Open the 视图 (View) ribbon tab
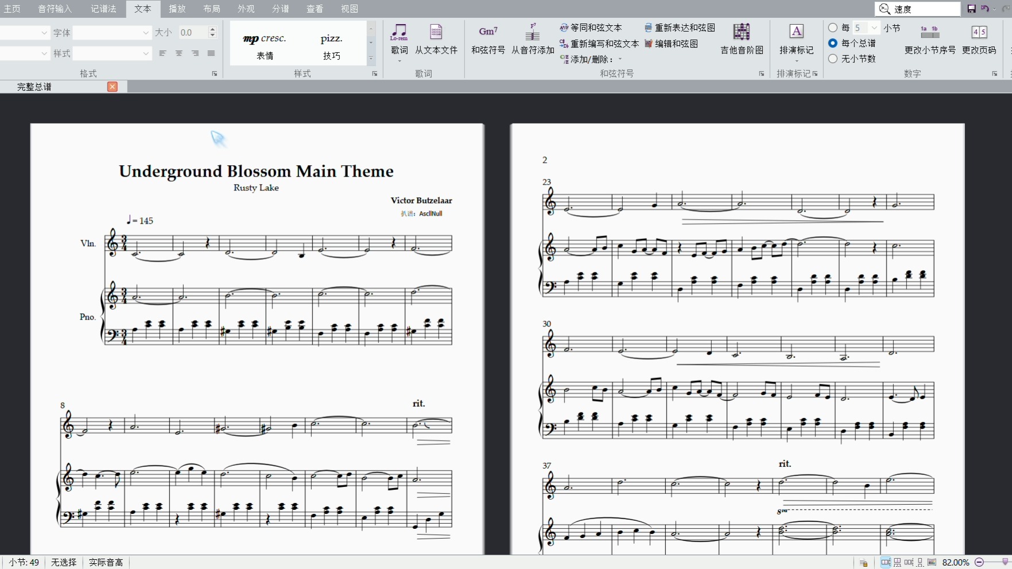This screenshot has height=569, width=1012. point(350,9)
